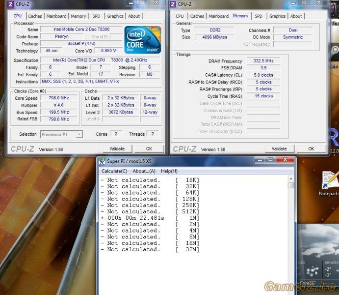The height and width of the screenshot is (295, 339).
Task: Minimize the right CPU-Z window
Action: pyautogui.click(x=293, y=3)
